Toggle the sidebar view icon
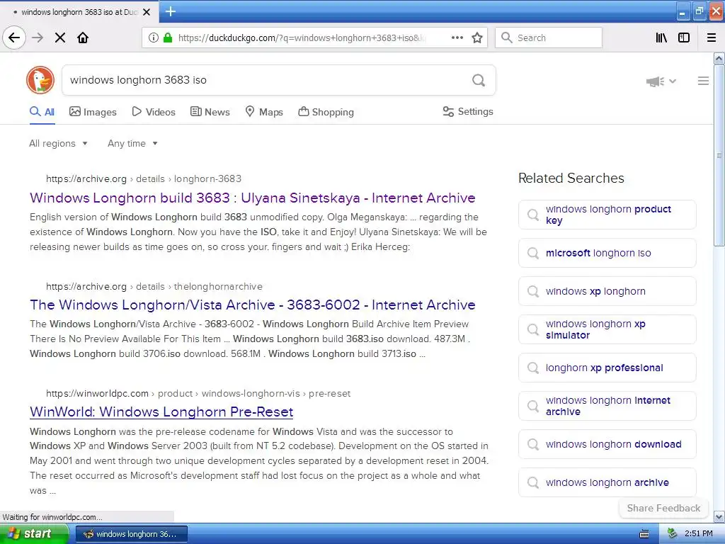This screenshot has width=725, height=544. 684,38
